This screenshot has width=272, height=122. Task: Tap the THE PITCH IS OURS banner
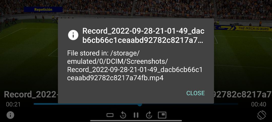[x=254, y=29]
